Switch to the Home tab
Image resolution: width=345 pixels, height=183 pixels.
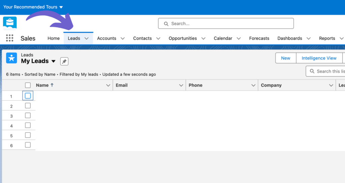tap(54, 38)
